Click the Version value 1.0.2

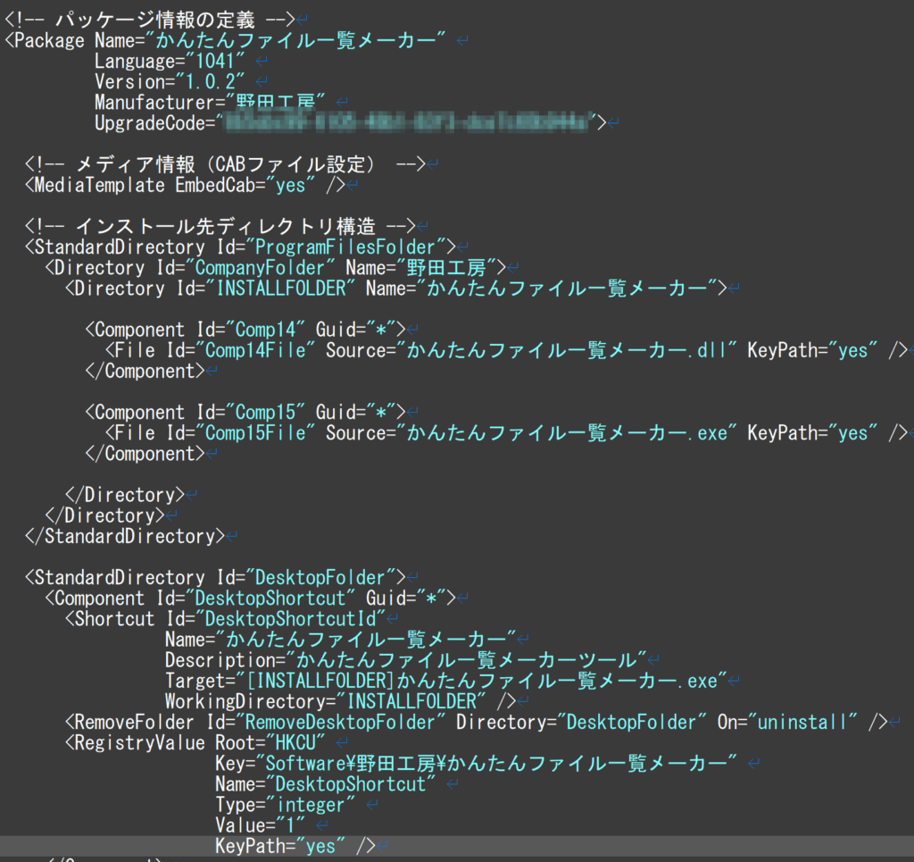tap(211, 82)
